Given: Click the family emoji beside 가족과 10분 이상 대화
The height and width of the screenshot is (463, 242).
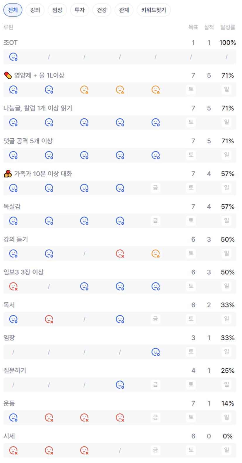Looking at the screenshot, I should click(8, 174).
